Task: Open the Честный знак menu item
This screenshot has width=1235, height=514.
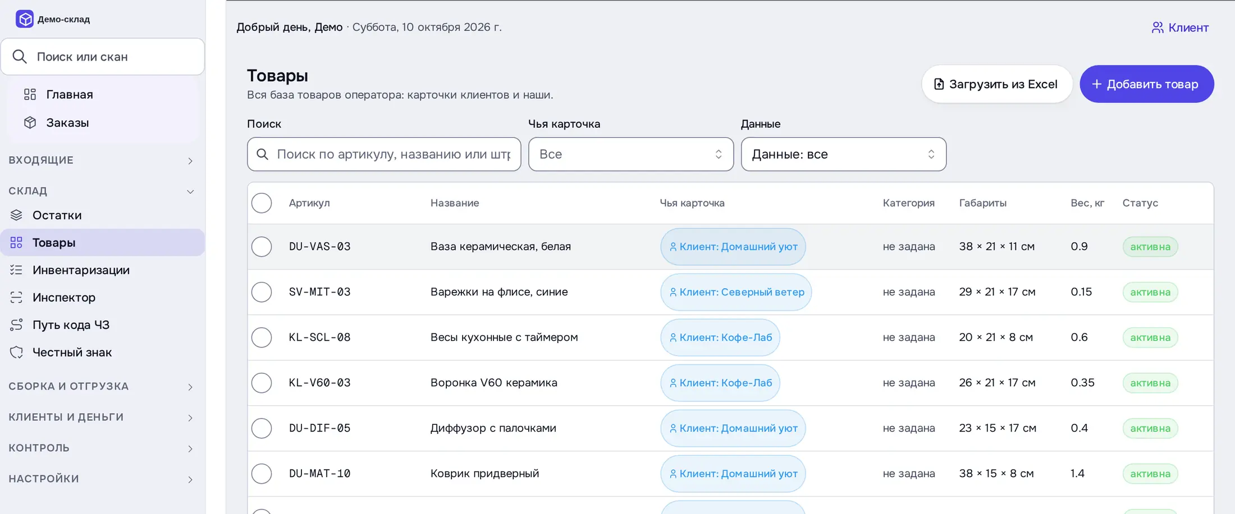Action: point(102,352)
